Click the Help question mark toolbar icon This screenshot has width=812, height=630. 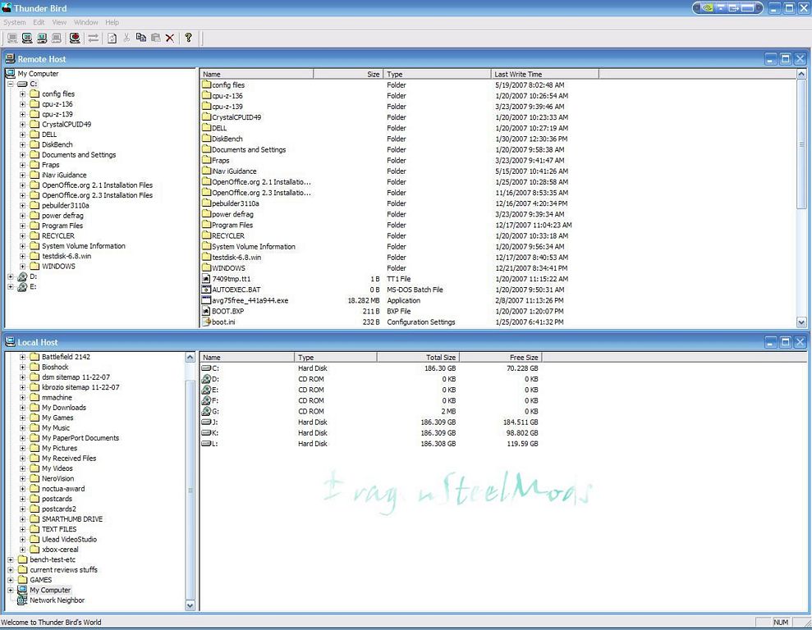click(188, 38)
